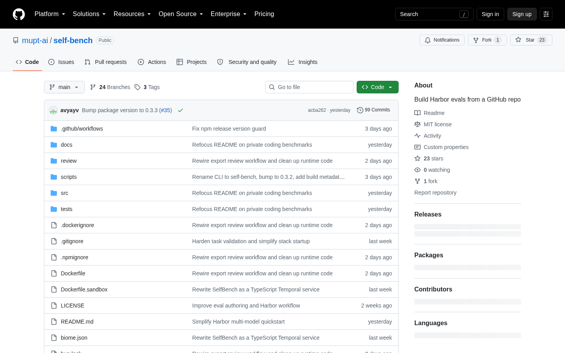View the 24 Branches link
Screen dimensions: 565x353
pyautogui.click(x=110, y=87)
